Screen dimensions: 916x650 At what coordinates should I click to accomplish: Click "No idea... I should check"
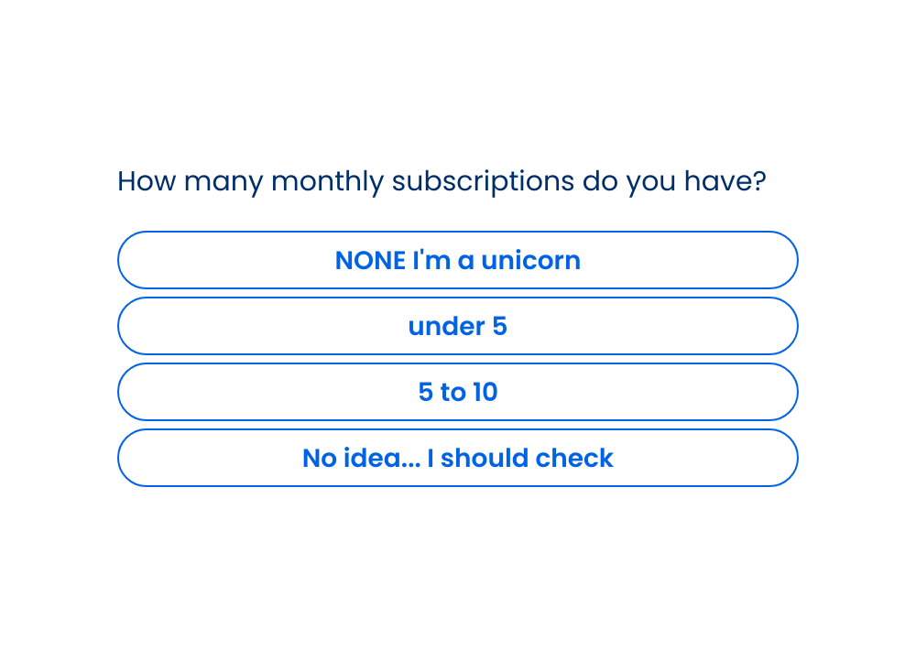(457, 458)
